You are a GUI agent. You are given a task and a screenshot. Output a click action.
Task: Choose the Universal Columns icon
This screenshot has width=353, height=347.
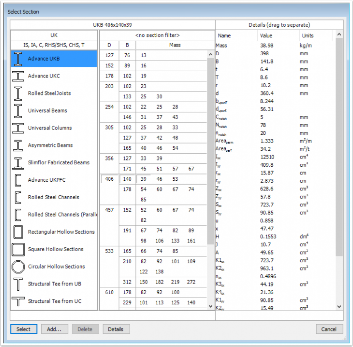click(18, 128)
